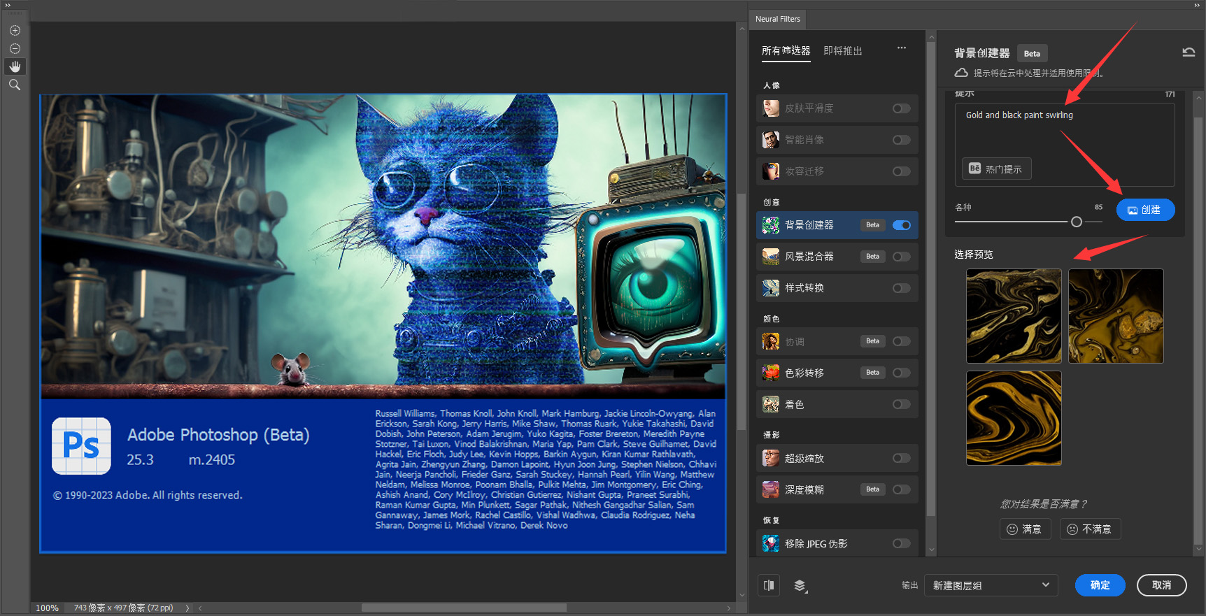Screen dimensions: 1206x616
Task: Enable the 智能肖像 toggle
Action: 902,140
